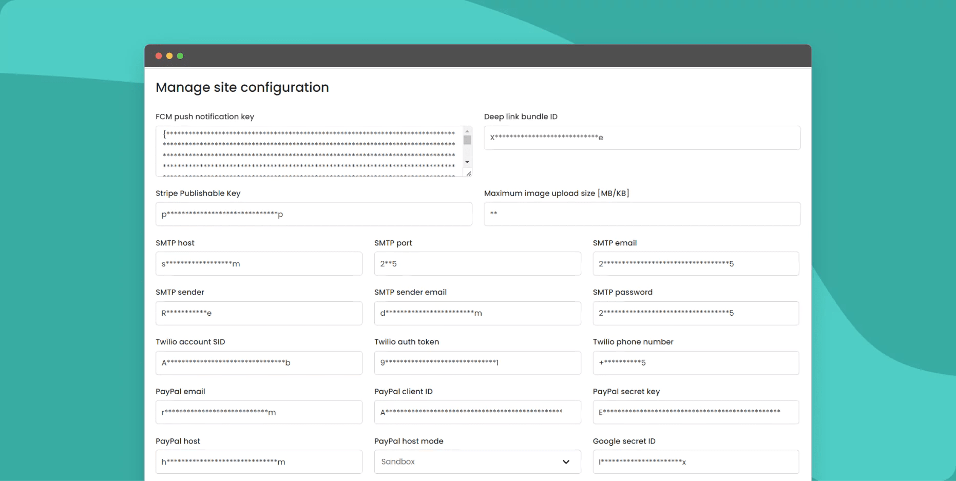Click the Maximum image upload size field

642,214
